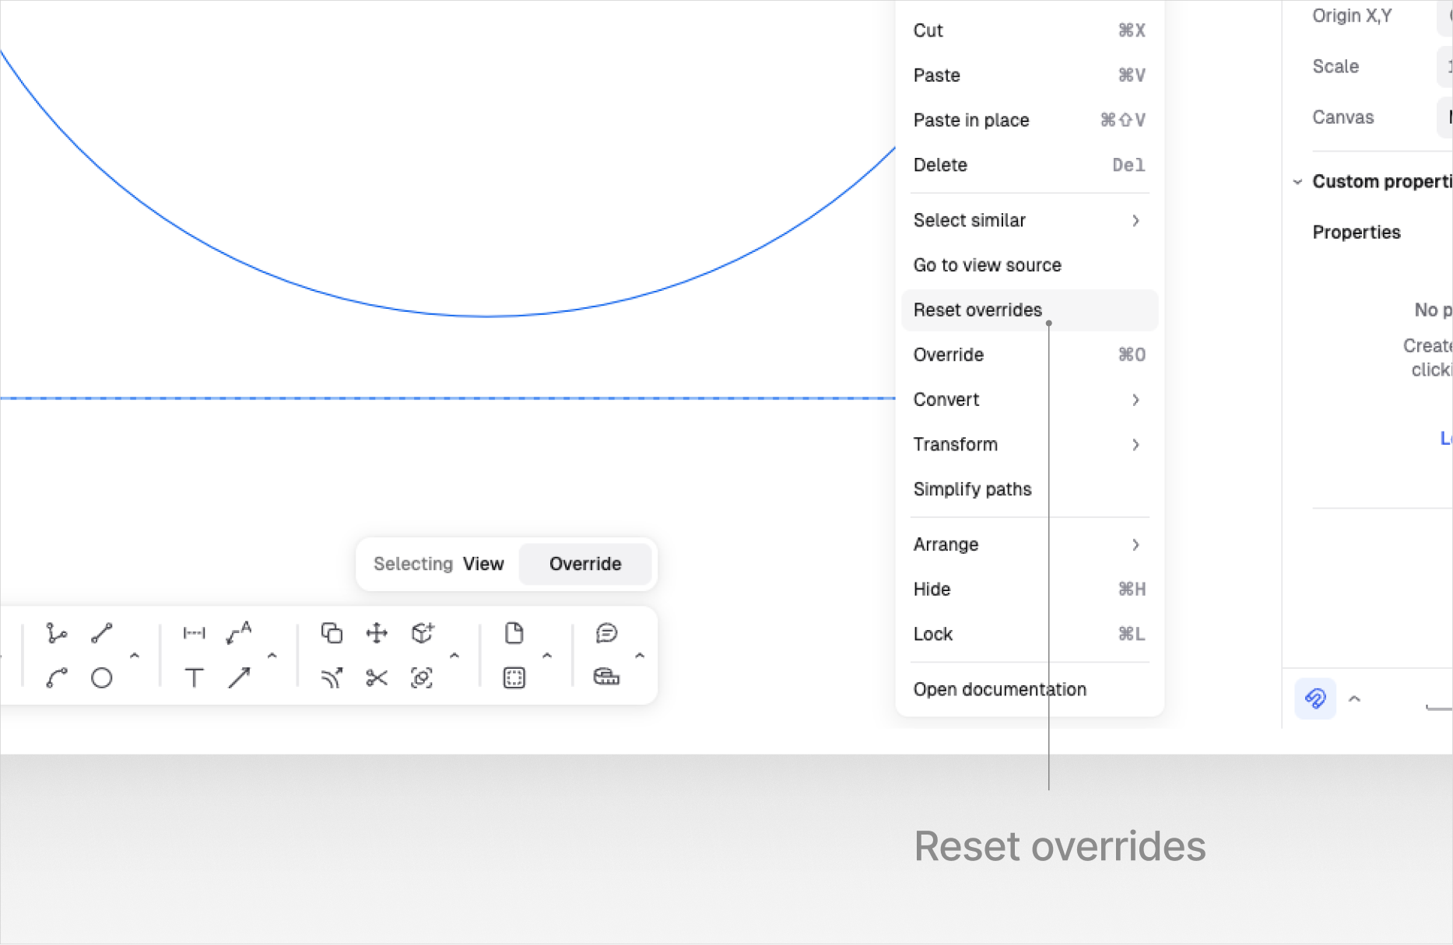Select the arc drawing tool
1453x945 pixels.
pos(56,678)
